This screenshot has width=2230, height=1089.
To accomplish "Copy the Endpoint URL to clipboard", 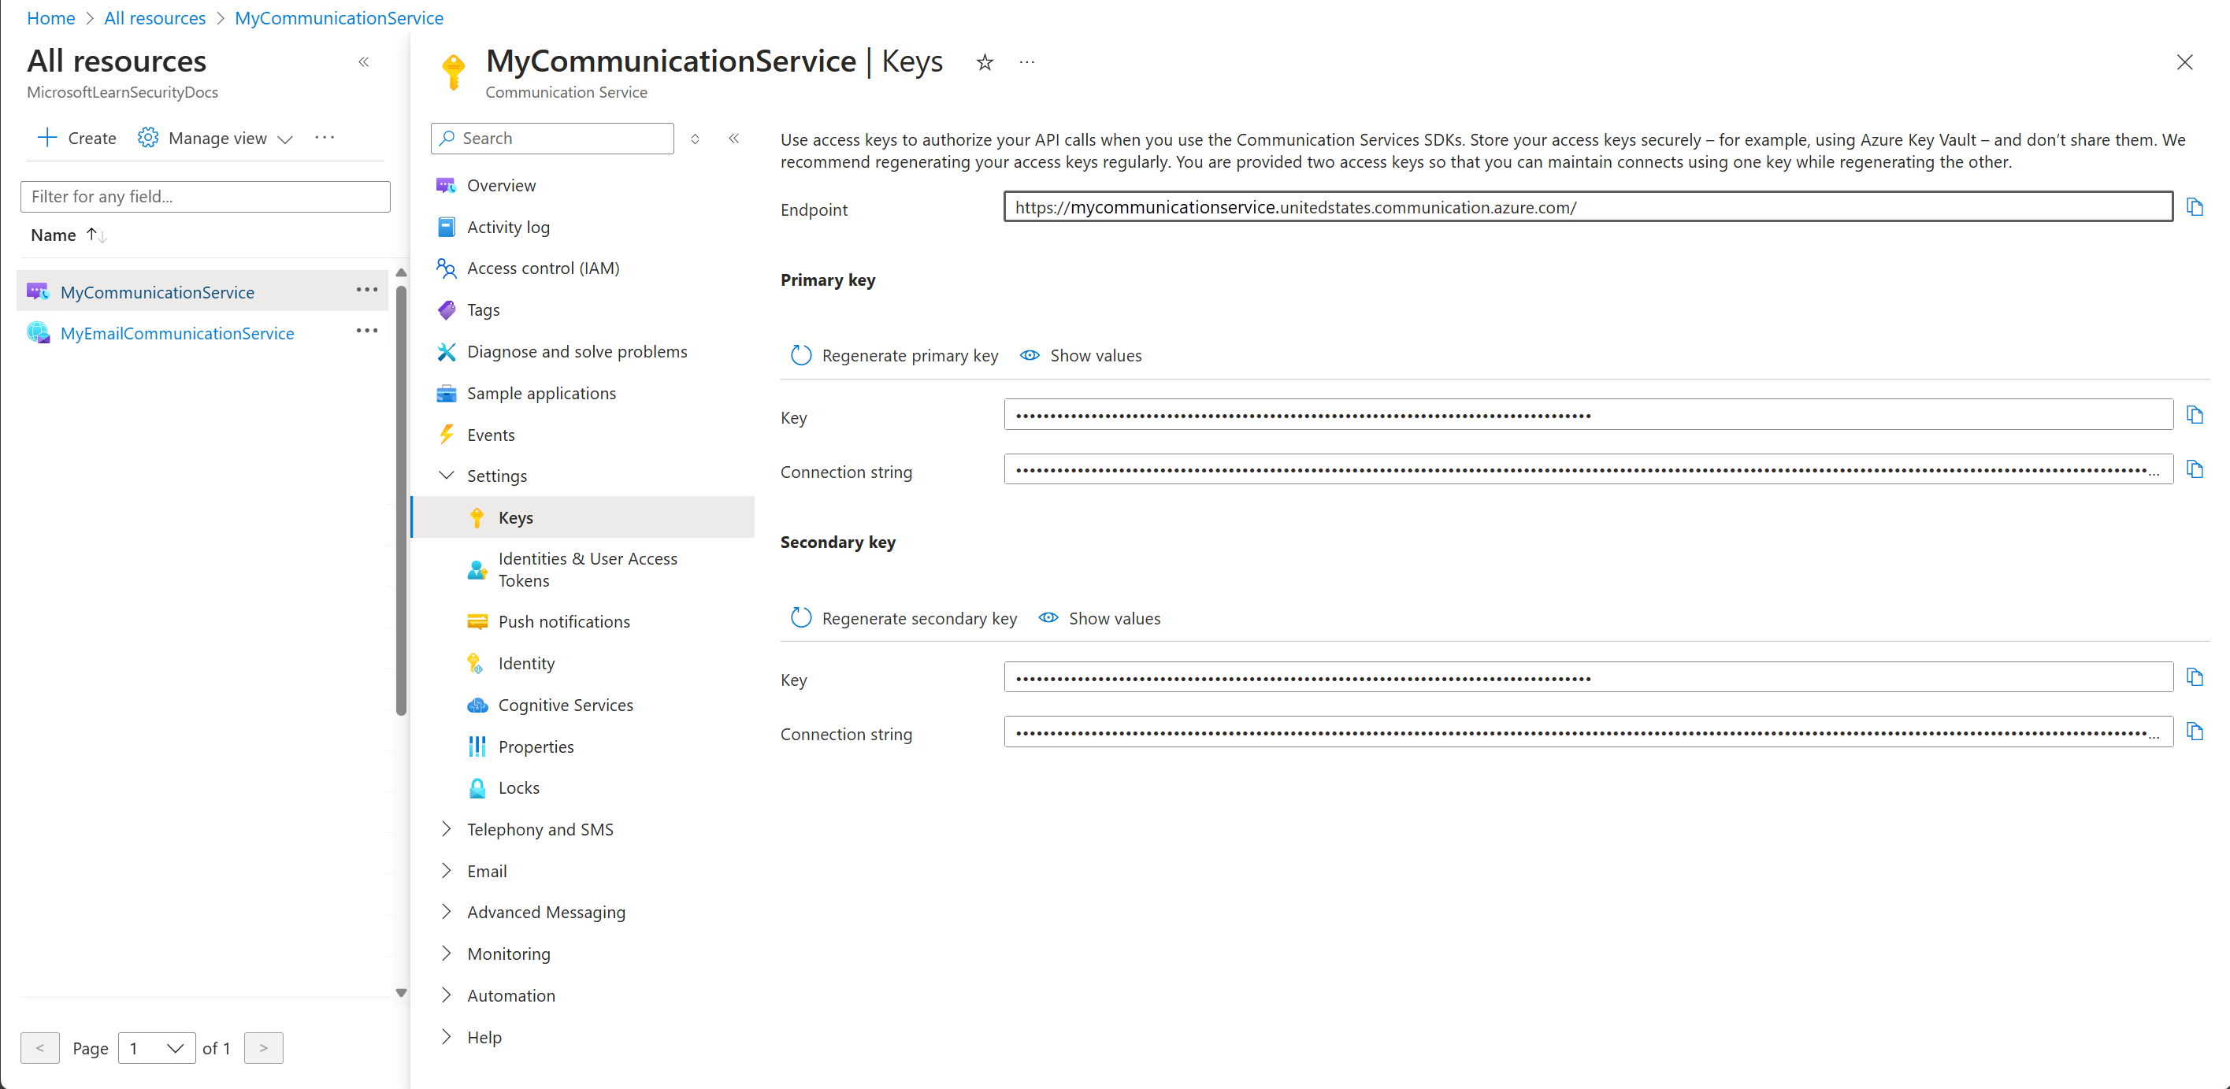I will (2194, 207).
